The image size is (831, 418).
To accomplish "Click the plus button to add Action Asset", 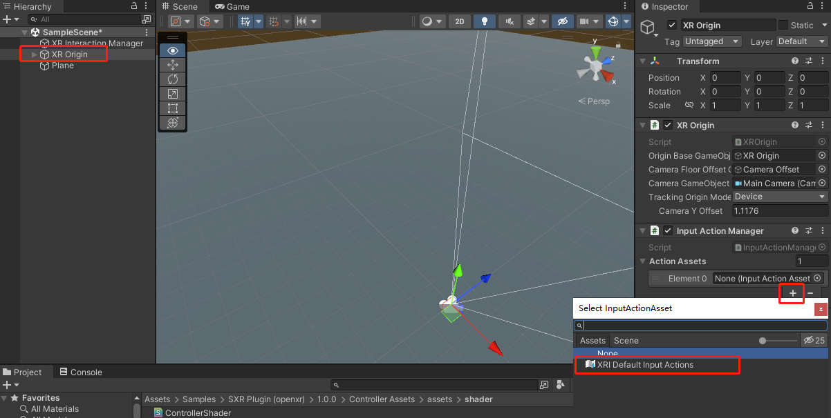I will coord(792,293).
